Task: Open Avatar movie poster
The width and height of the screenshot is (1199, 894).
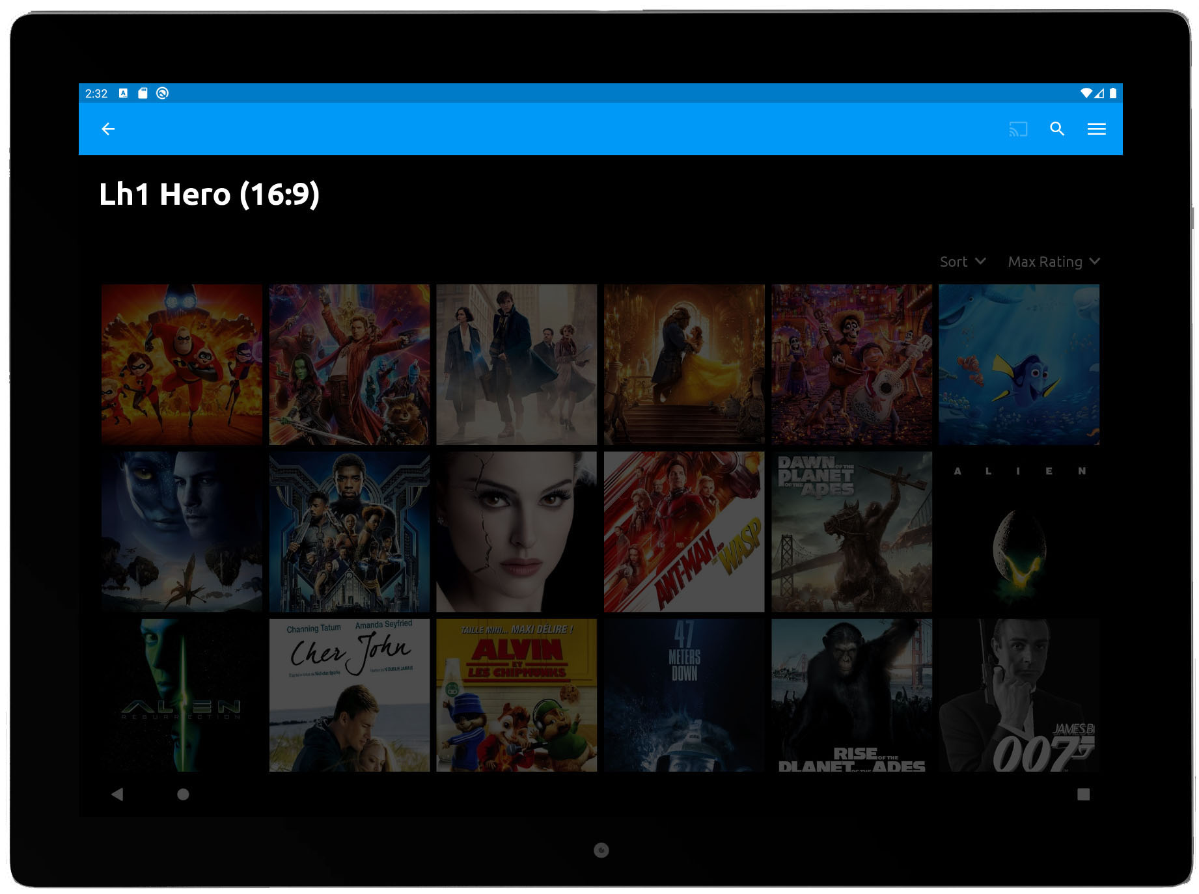Action: click(x=182, y=532)
